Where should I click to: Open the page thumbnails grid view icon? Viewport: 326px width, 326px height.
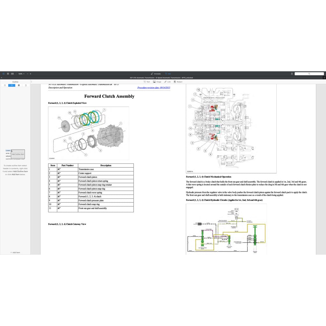pyautogui.click(x=8, y=74)
